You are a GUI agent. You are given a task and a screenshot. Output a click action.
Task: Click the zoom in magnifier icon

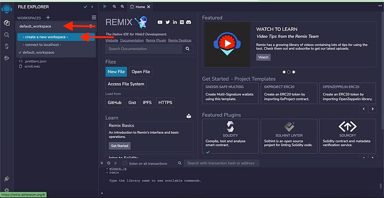[x=123, y=6]
